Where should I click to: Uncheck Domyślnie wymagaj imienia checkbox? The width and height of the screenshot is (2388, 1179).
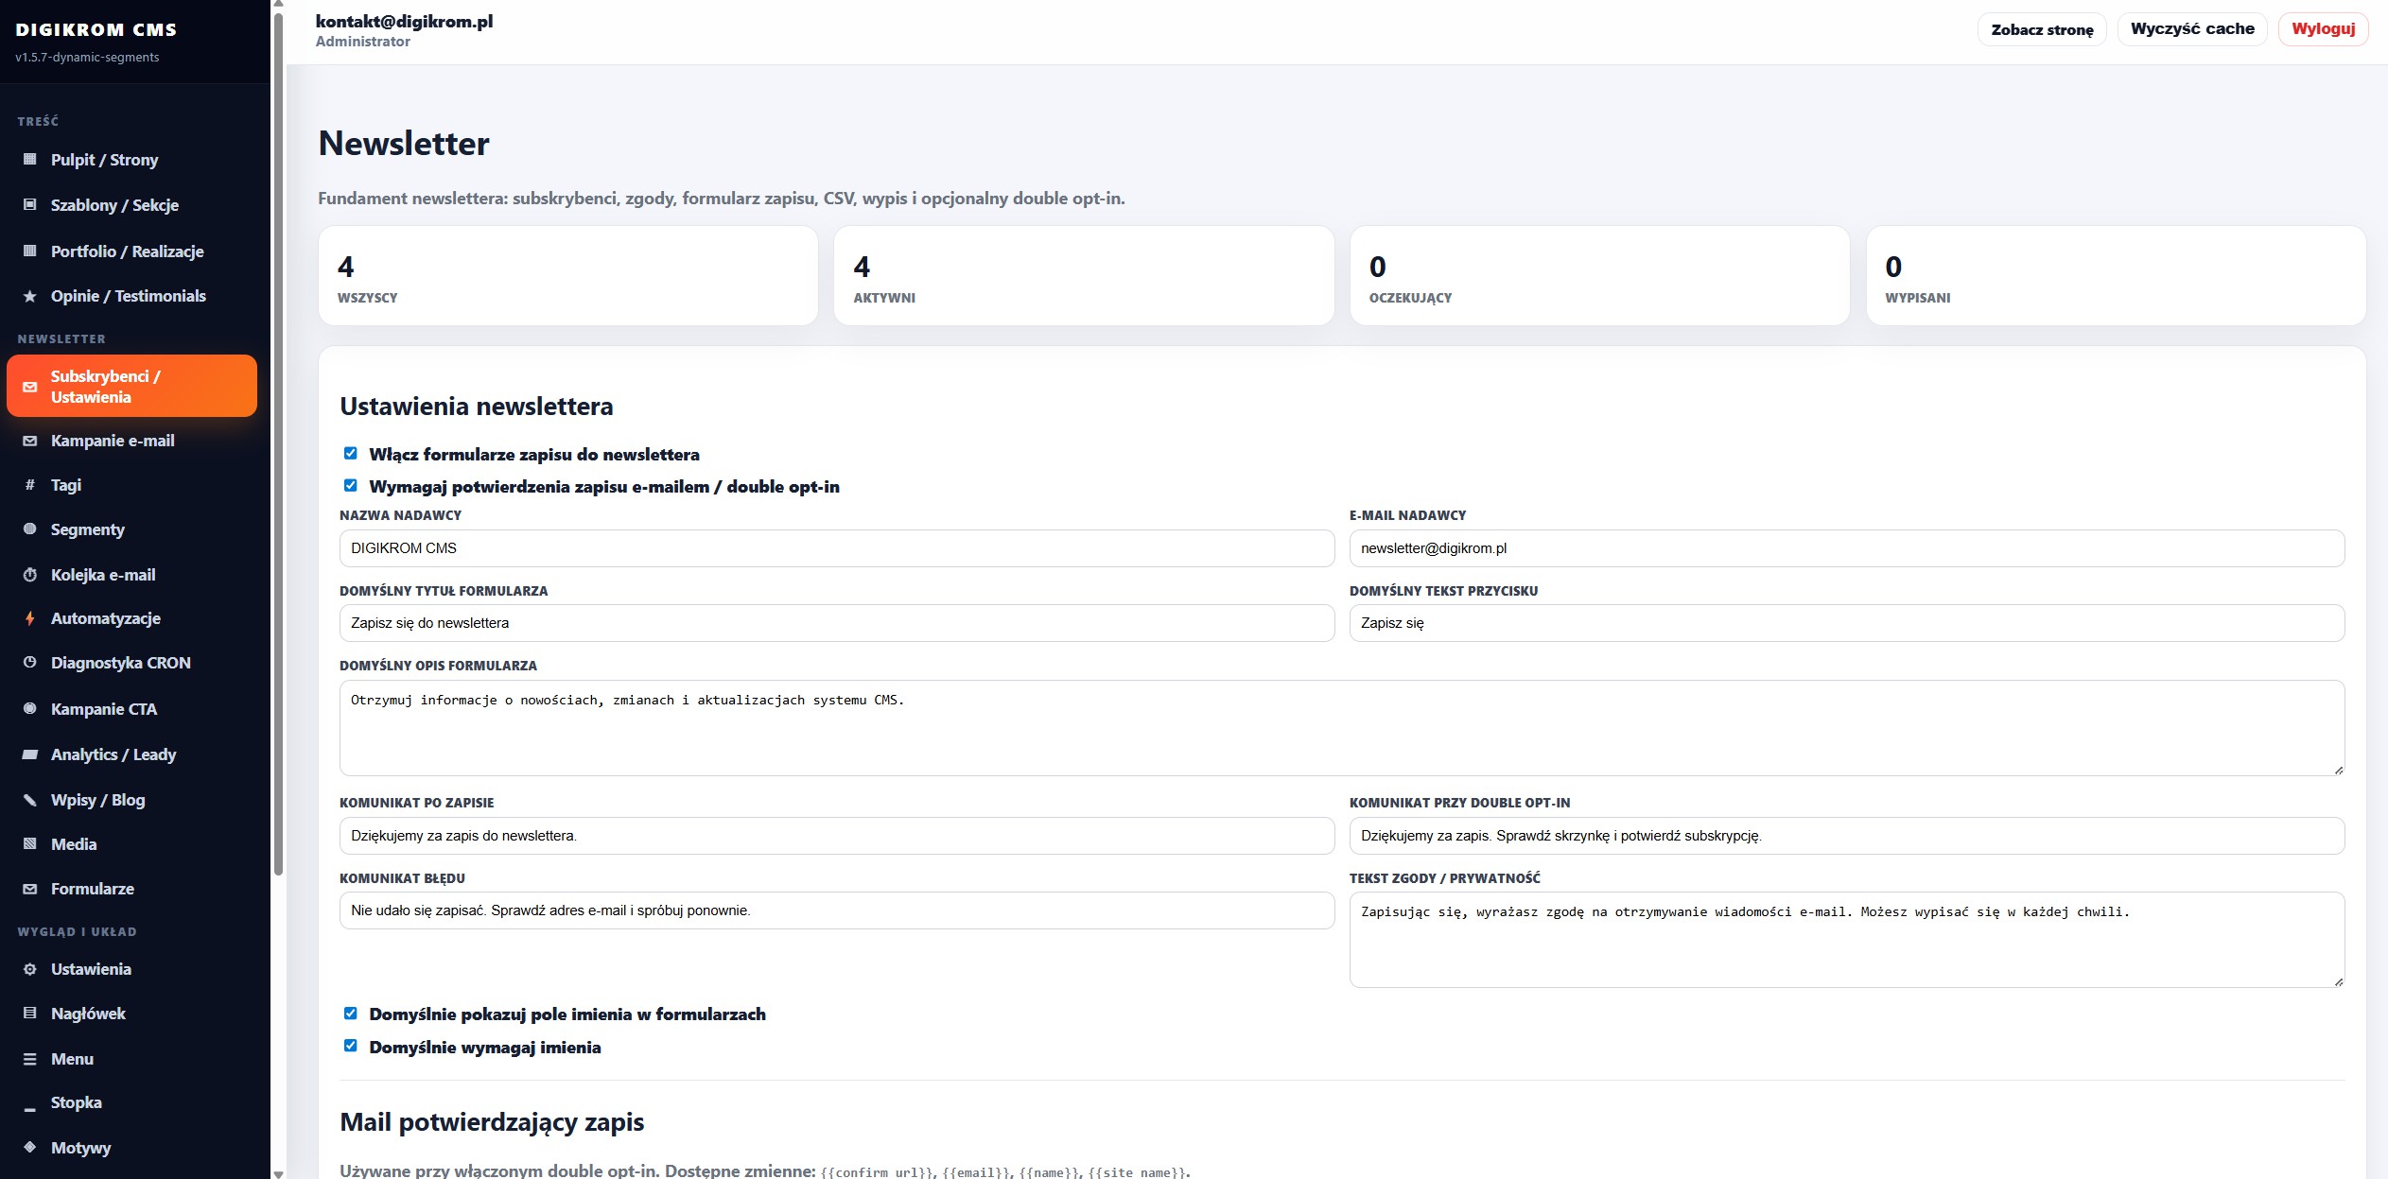[351, 1046]
